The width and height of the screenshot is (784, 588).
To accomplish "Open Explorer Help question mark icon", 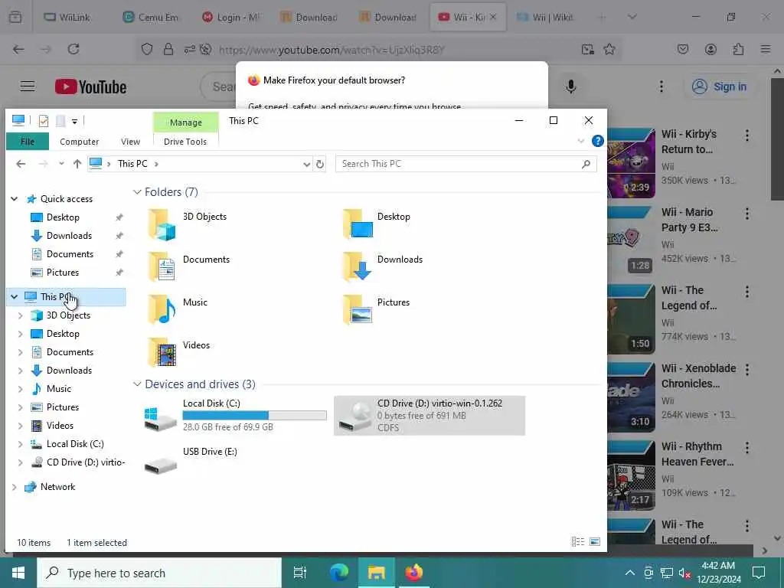I will coord(597,141).
